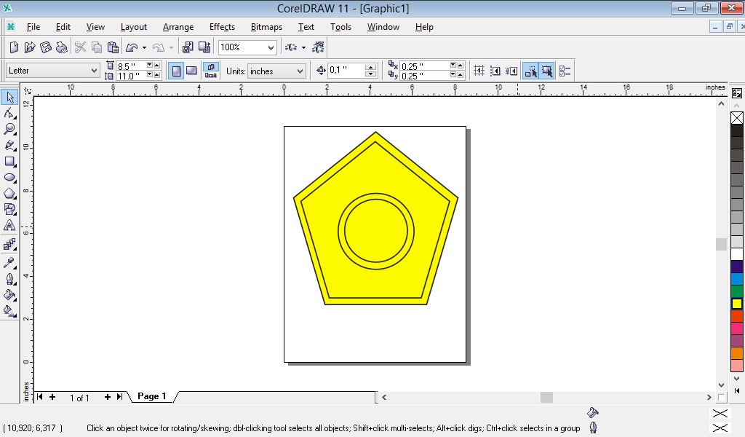745x437 pixels.
Task: Toggle Portrait page orientation
Action: pos(176,71)
